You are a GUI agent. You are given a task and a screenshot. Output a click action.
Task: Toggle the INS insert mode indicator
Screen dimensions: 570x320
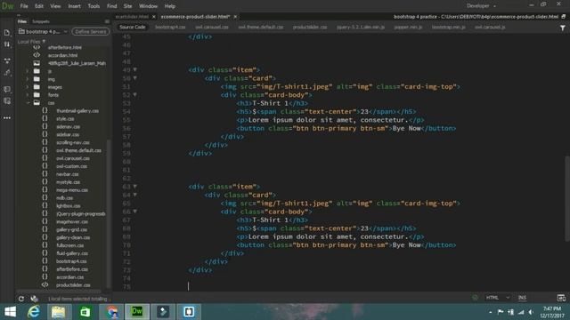522,298
